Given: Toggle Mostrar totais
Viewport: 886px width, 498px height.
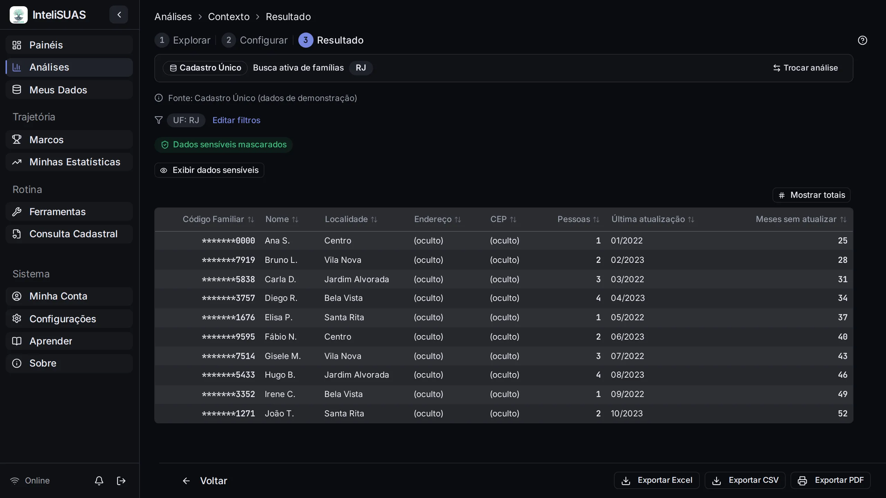Looking at the screenshot, I should [x=812, y=195].
